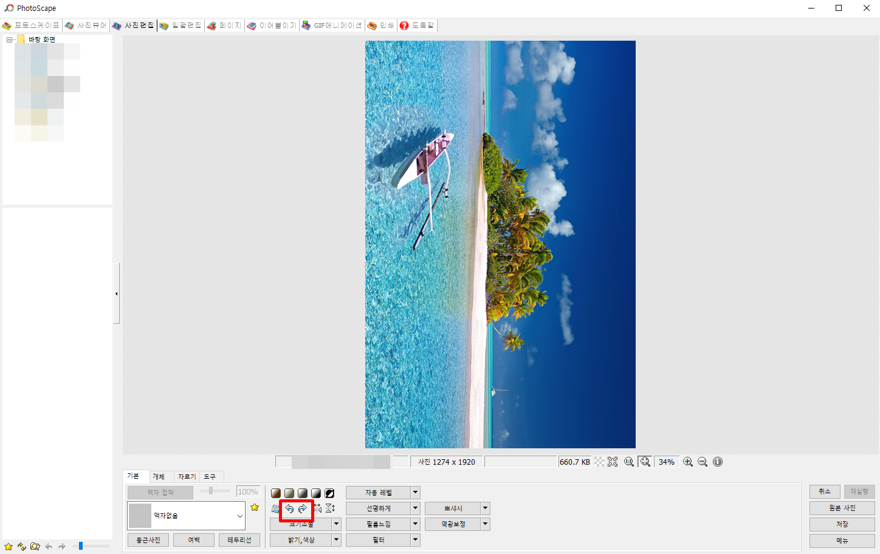The height and width of the screenshot is (554, 880).
Task: Open the 자동 레벨 dropdown arrow
Action: (416, 493)
